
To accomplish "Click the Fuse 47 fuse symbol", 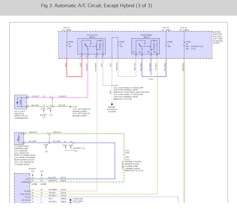I will [x=118, y=44].
